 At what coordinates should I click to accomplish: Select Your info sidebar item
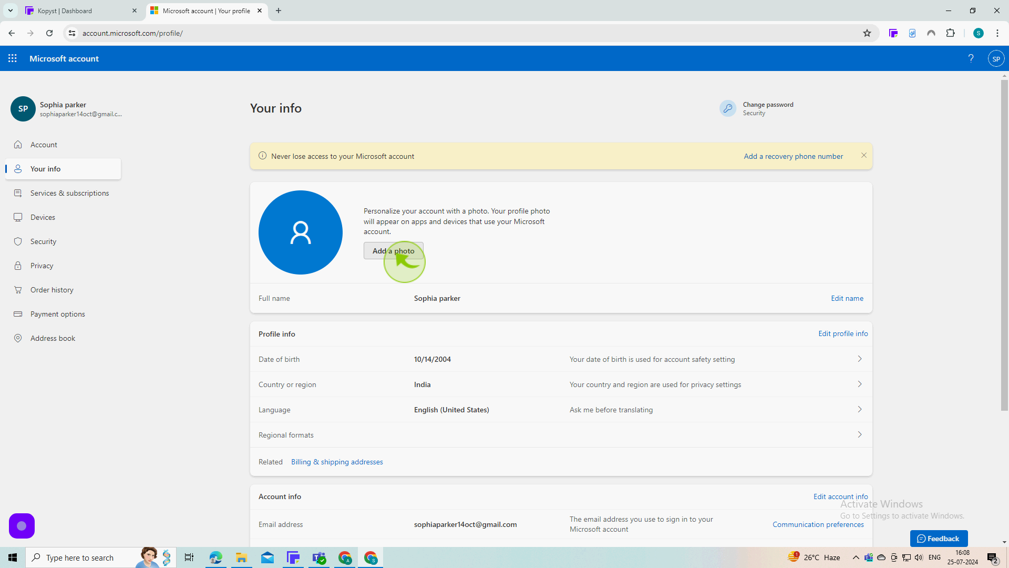coord(63,169)
